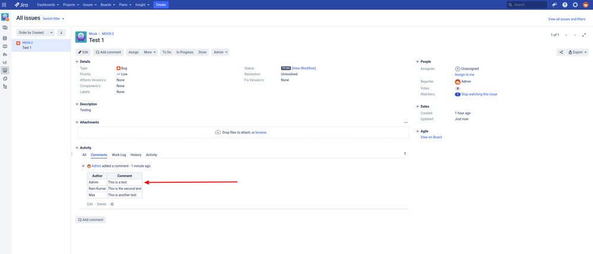Viewport: 593px width, 254px height.
Task: Select the highlighted Issues sidebar icon
Action: pos(5,70)
